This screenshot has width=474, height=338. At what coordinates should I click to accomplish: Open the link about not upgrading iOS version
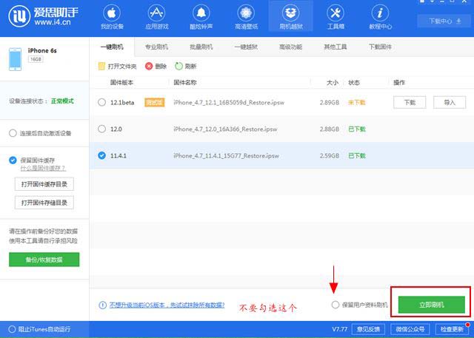point(167,305)
